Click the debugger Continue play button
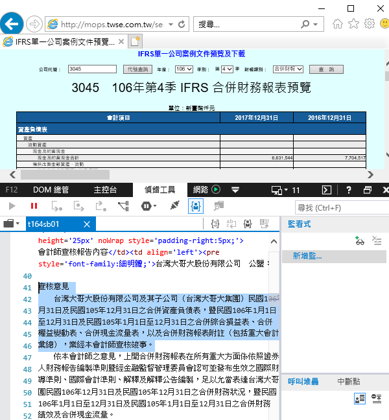The width and height of the screenshot is (389, 420). point(12,206)
